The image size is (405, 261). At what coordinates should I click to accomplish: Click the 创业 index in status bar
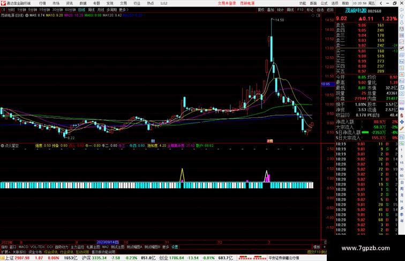[163, 258]
